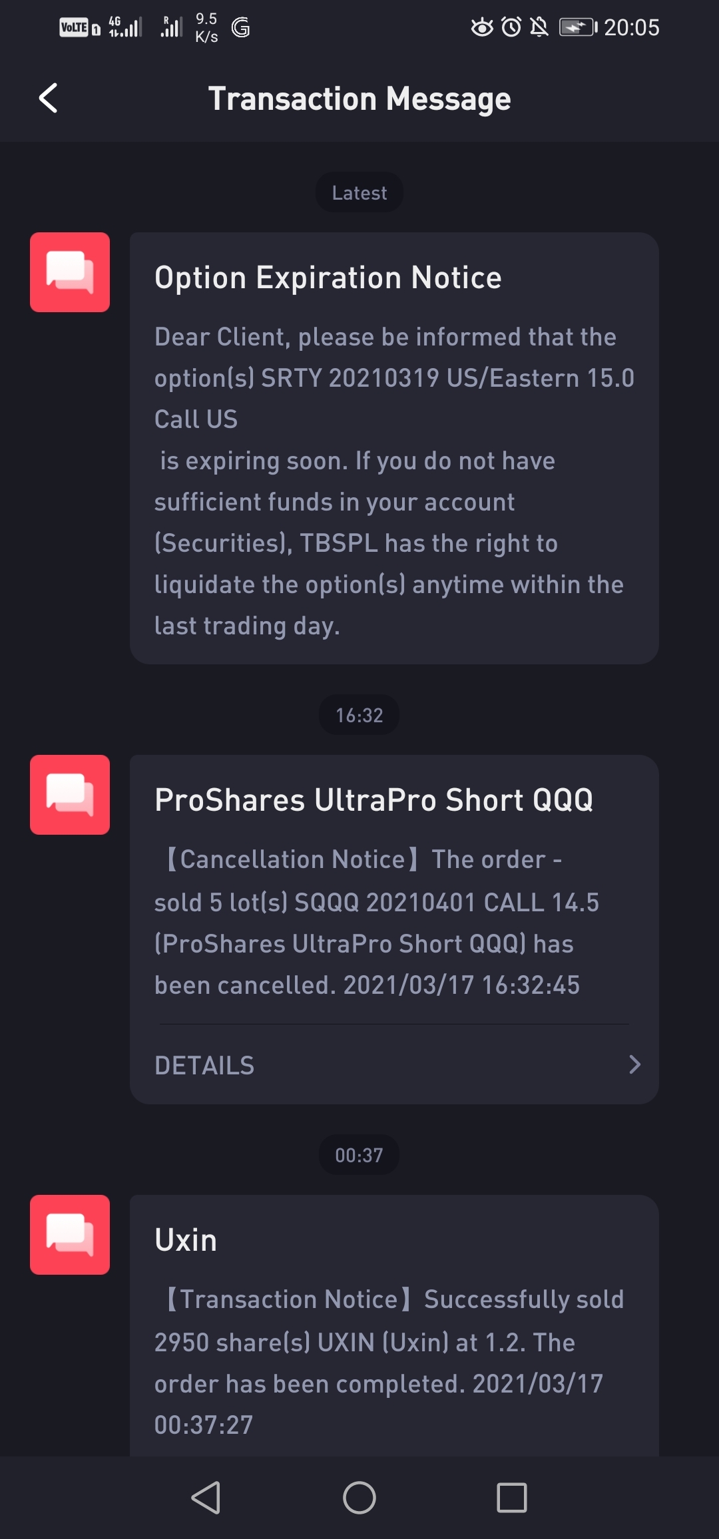This screenshot has height=1539, width=719.
Task: Tap the back arrow in header
Action: tap(49, 99)
